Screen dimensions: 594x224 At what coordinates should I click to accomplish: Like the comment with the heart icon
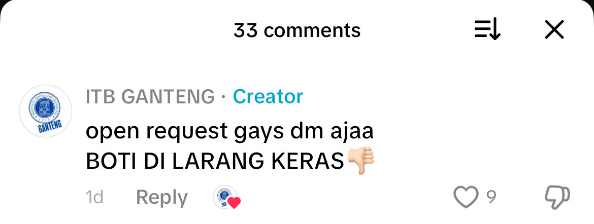point(466,197)
